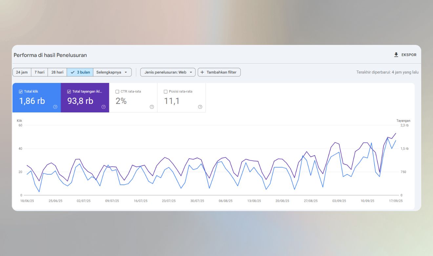
Task: Click the Performa di hasil Penelusuran heading
Action: coord(50,55)
